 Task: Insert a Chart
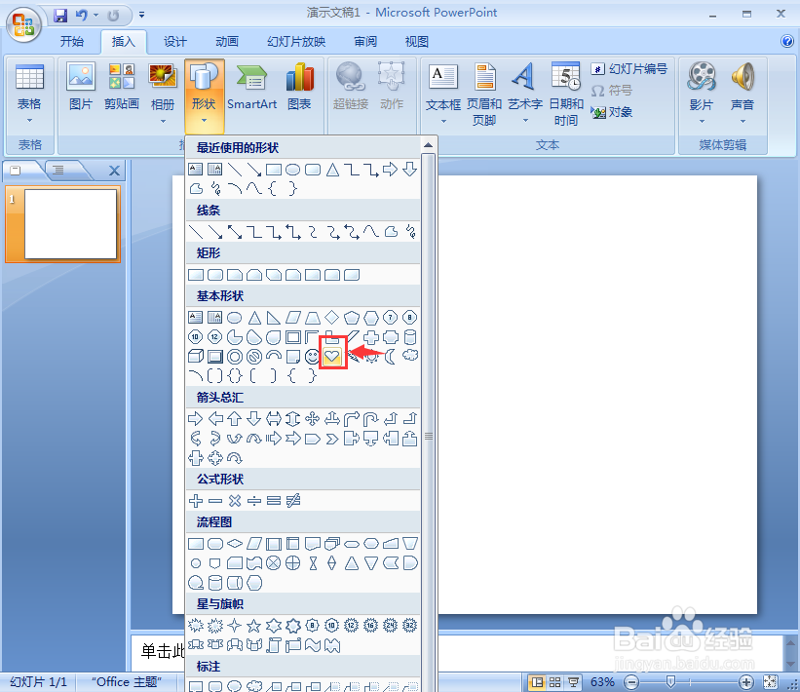point(299,87)
